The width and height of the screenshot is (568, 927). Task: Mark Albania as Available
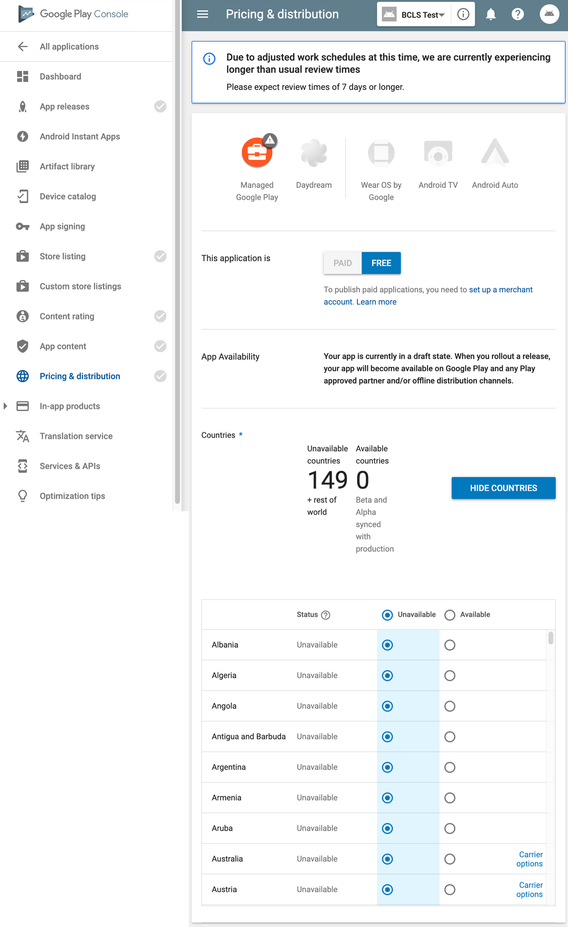(450, 645)
